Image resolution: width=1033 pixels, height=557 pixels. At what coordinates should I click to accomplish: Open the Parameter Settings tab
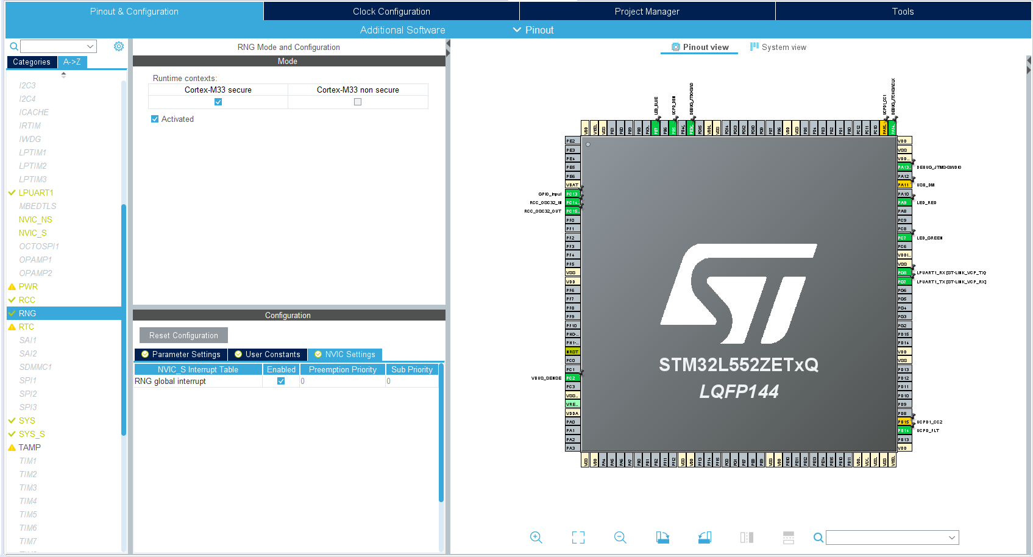click(x=181, y=355)
